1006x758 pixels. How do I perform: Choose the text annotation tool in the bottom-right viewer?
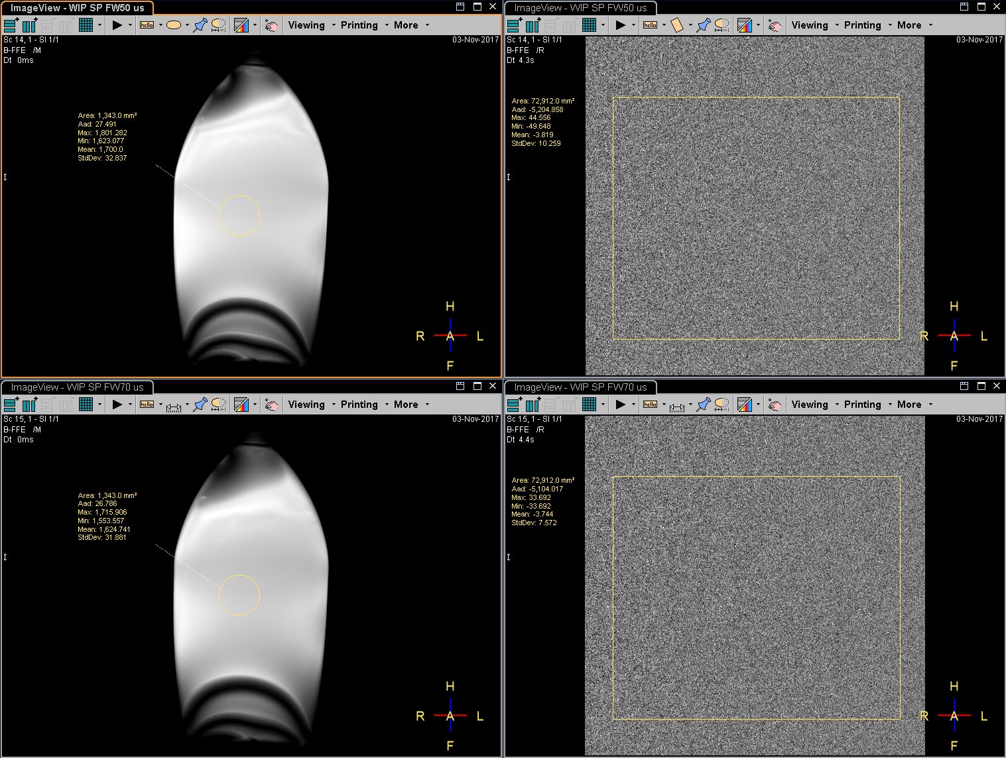(650, 405)
